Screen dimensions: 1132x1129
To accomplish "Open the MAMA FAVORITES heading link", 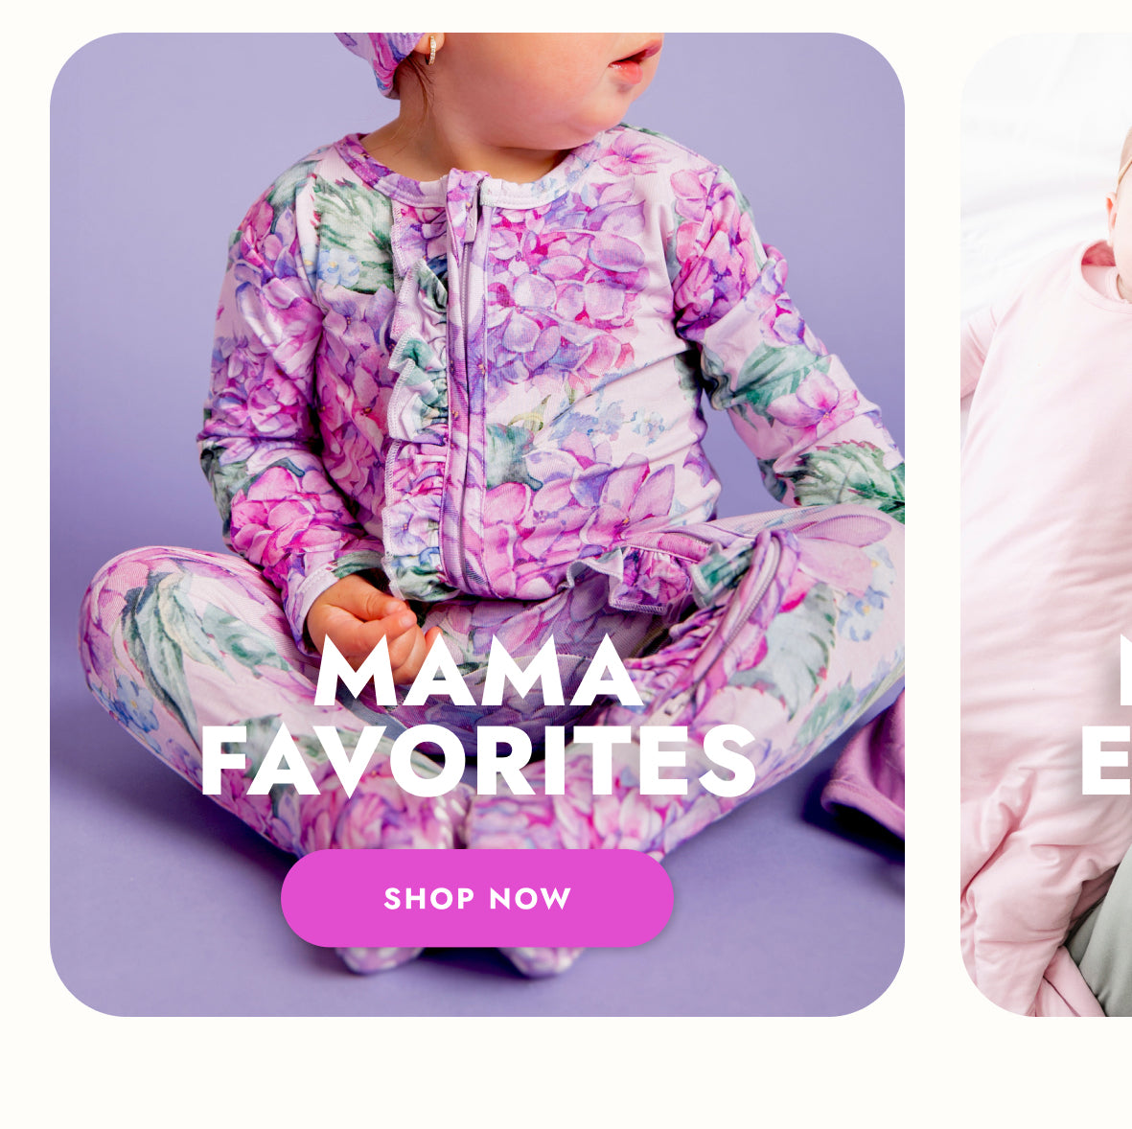I will [x=478, y=715].
